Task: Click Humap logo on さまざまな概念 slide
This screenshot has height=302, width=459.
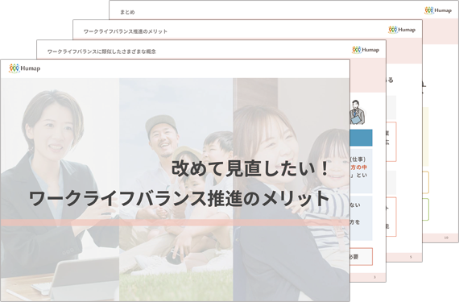Action: (366, 50)
